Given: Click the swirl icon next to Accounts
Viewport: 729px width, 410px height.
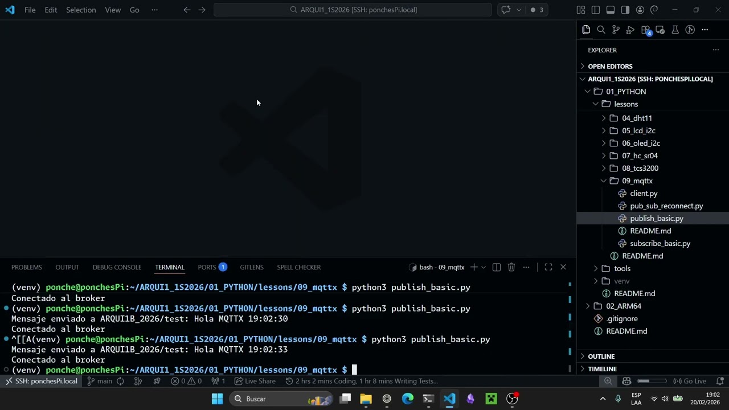Looking at the screenshot, I should (654, 10).
